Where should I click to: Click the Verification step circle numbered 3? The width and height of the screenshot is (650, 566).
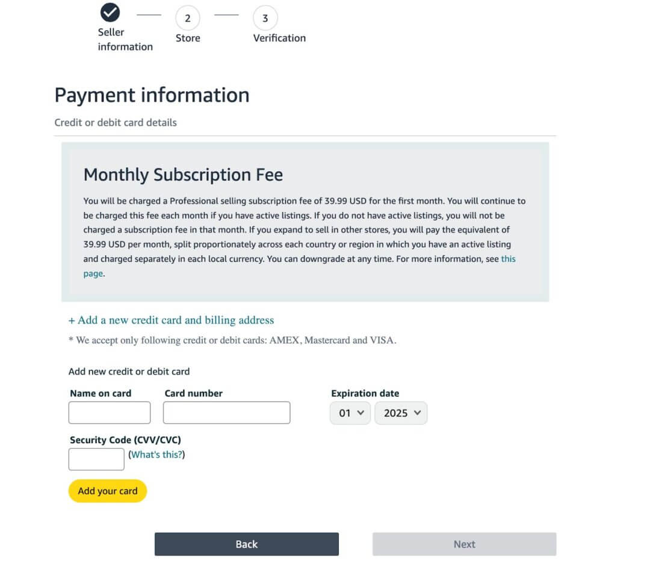pyautogui.click(x=265, y=19)
